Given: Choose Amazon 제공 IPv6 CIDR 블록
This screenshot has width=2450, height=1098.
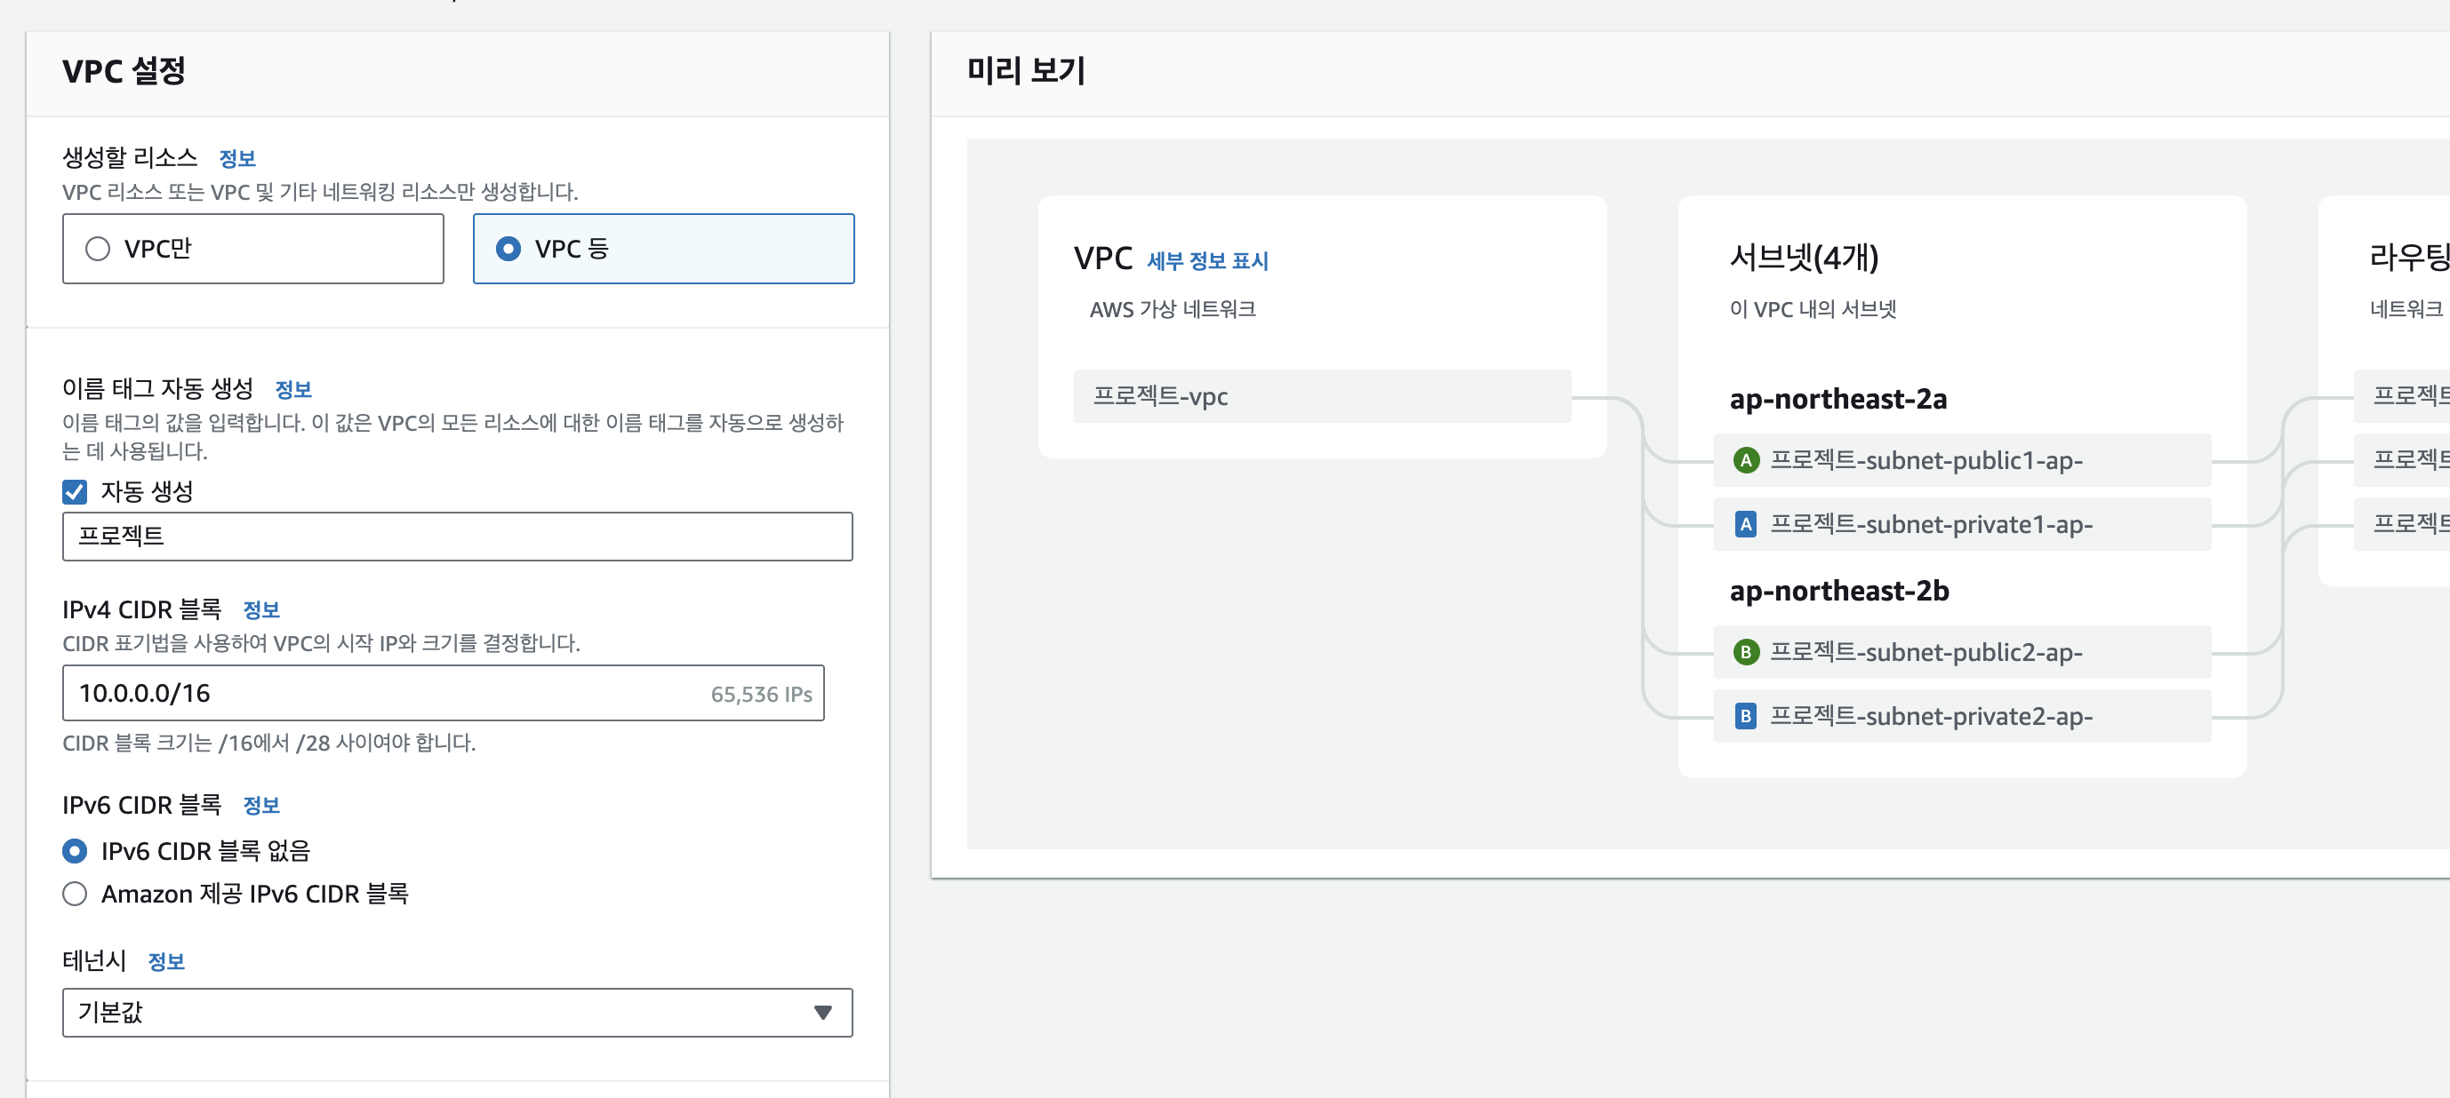Looking at the screenshot, I should (x=76, y=894).
